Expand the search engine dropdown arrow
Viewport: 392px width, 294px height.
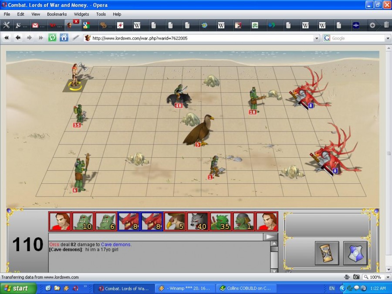coord(388,38)
